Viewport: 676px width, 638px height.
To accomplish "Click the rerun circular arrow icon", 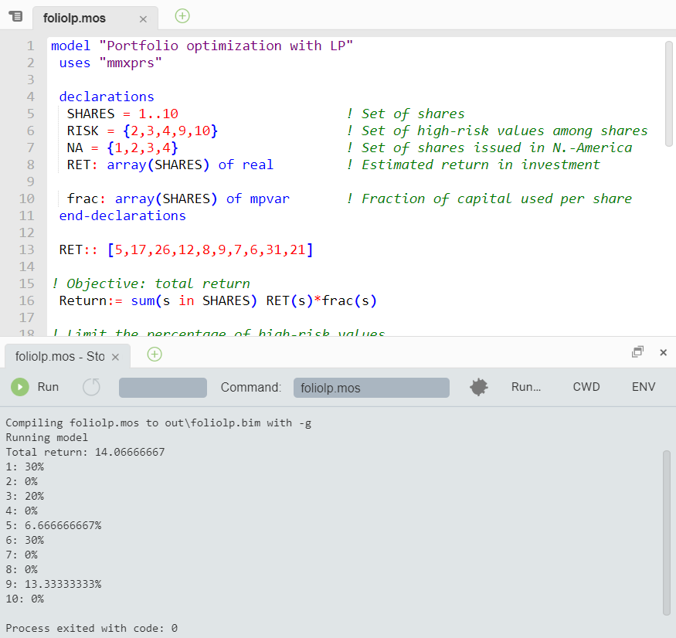I will [91, 387].
